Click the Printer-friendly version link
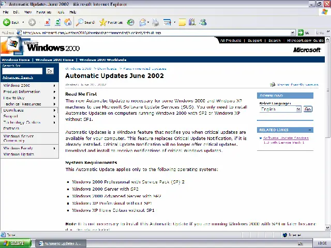This screenshot has height=248, width=331. (x=298, y=85)
